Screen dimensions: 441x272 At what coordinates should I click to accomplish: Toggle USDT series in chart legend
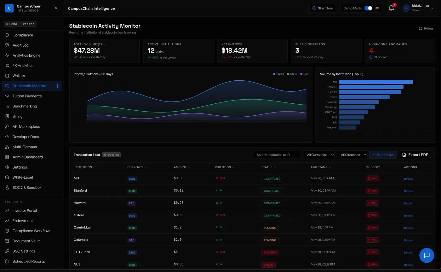pyautogui.click(x=292, y=74)
